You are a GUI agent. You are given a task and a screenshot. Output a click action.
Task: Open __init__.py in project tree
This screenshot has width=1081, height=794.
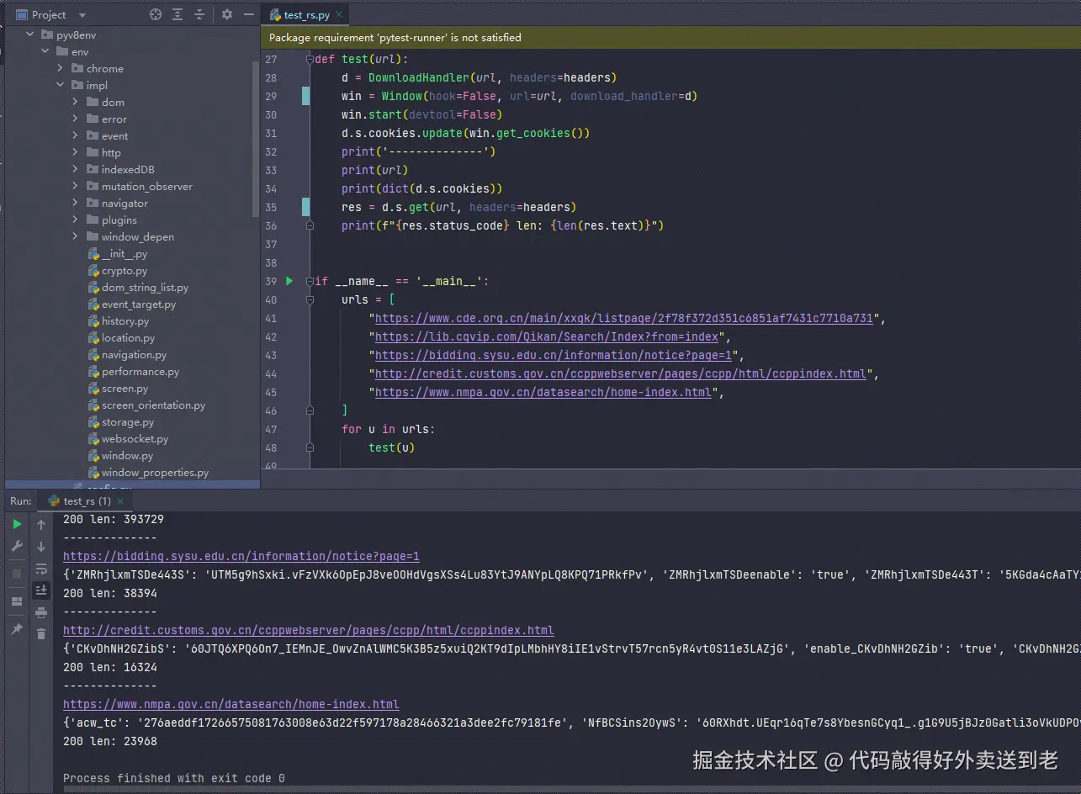pyautogui.click(x=124, y=253)
